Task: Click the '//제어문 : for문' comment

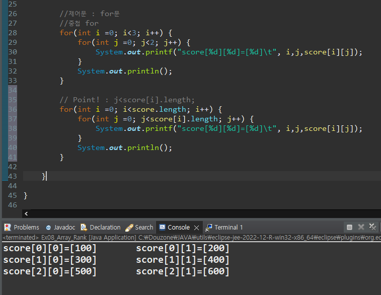Action: pyautogui.click(x=90, y=14)
